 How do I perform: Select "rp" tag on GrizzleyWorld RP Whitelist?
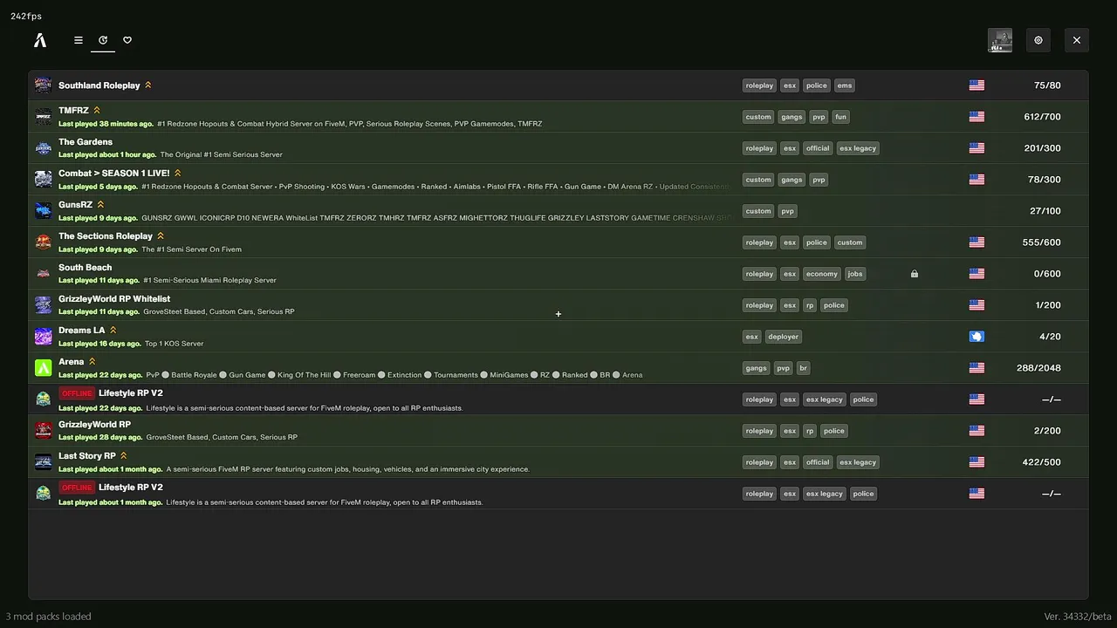point(810,305)
